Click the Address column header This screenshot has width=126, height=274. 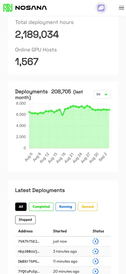[25, 231]
